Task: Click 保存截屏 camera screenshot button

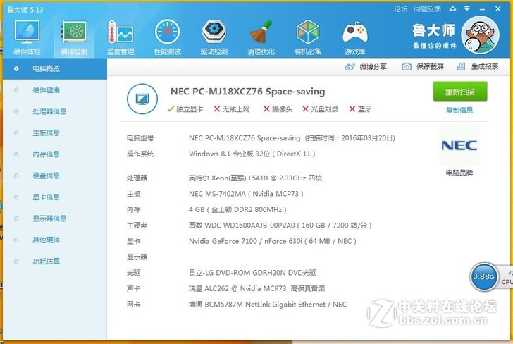Action: point(423,66)
